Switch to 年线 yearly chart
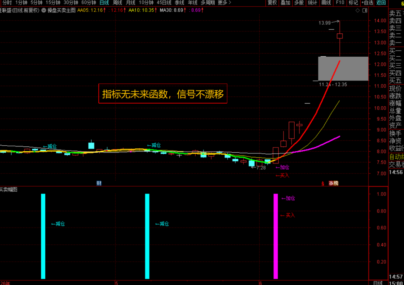Image resolution: width=404 pixels, height=285 pixels. (193, 3)
